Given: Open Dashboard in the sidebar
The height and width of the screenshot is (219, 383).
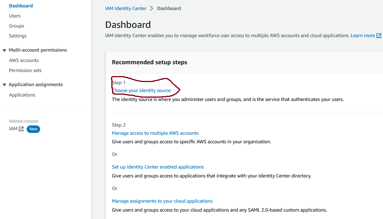Looking at the screenshot, I should tap(21, 6).
